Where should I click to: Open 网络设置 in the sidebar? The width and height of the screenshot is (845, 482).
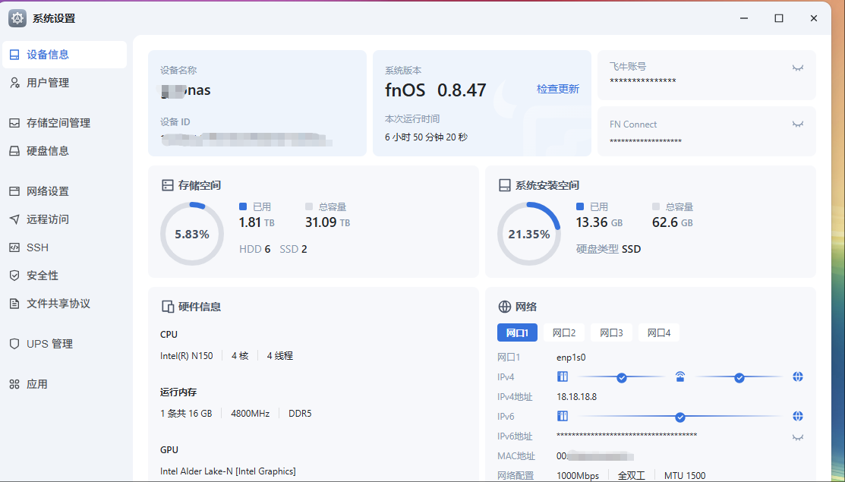point(64,191)
